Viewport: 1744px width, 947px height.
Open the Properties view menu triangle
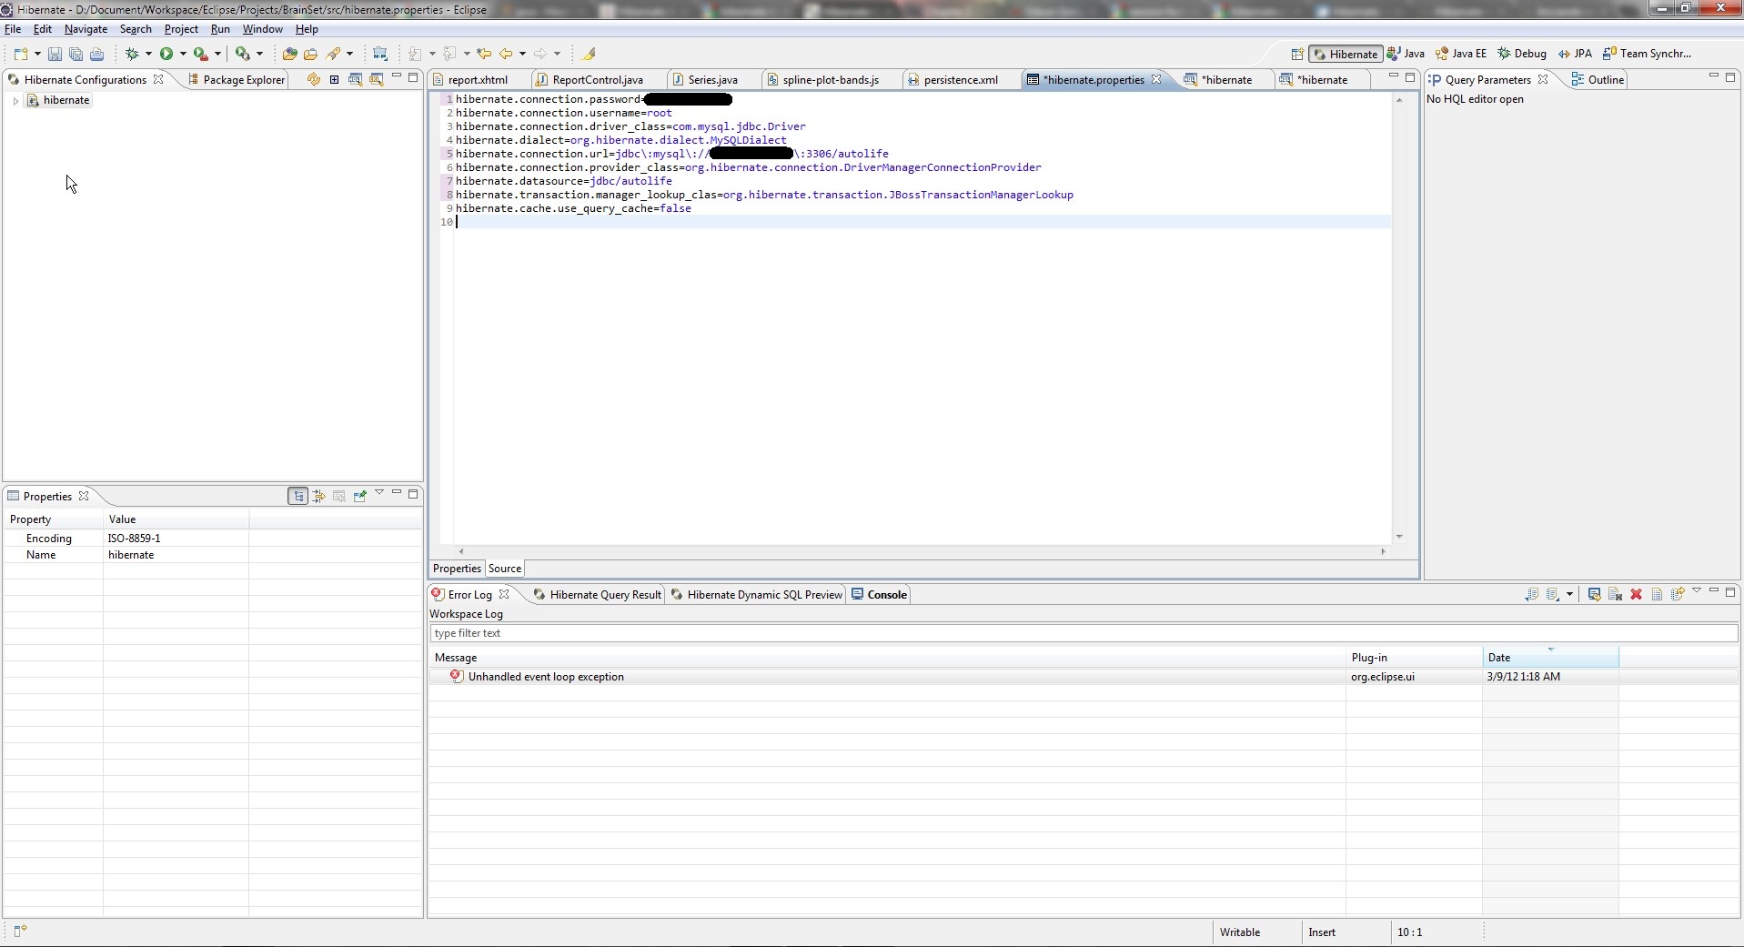(379, 494)
